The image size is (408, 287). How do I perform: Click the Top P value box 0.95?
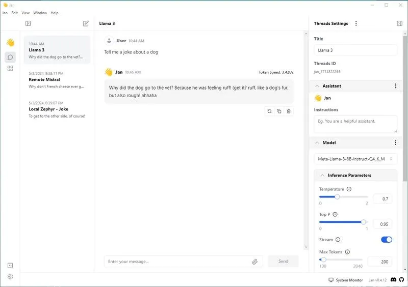tap(382, 224)
